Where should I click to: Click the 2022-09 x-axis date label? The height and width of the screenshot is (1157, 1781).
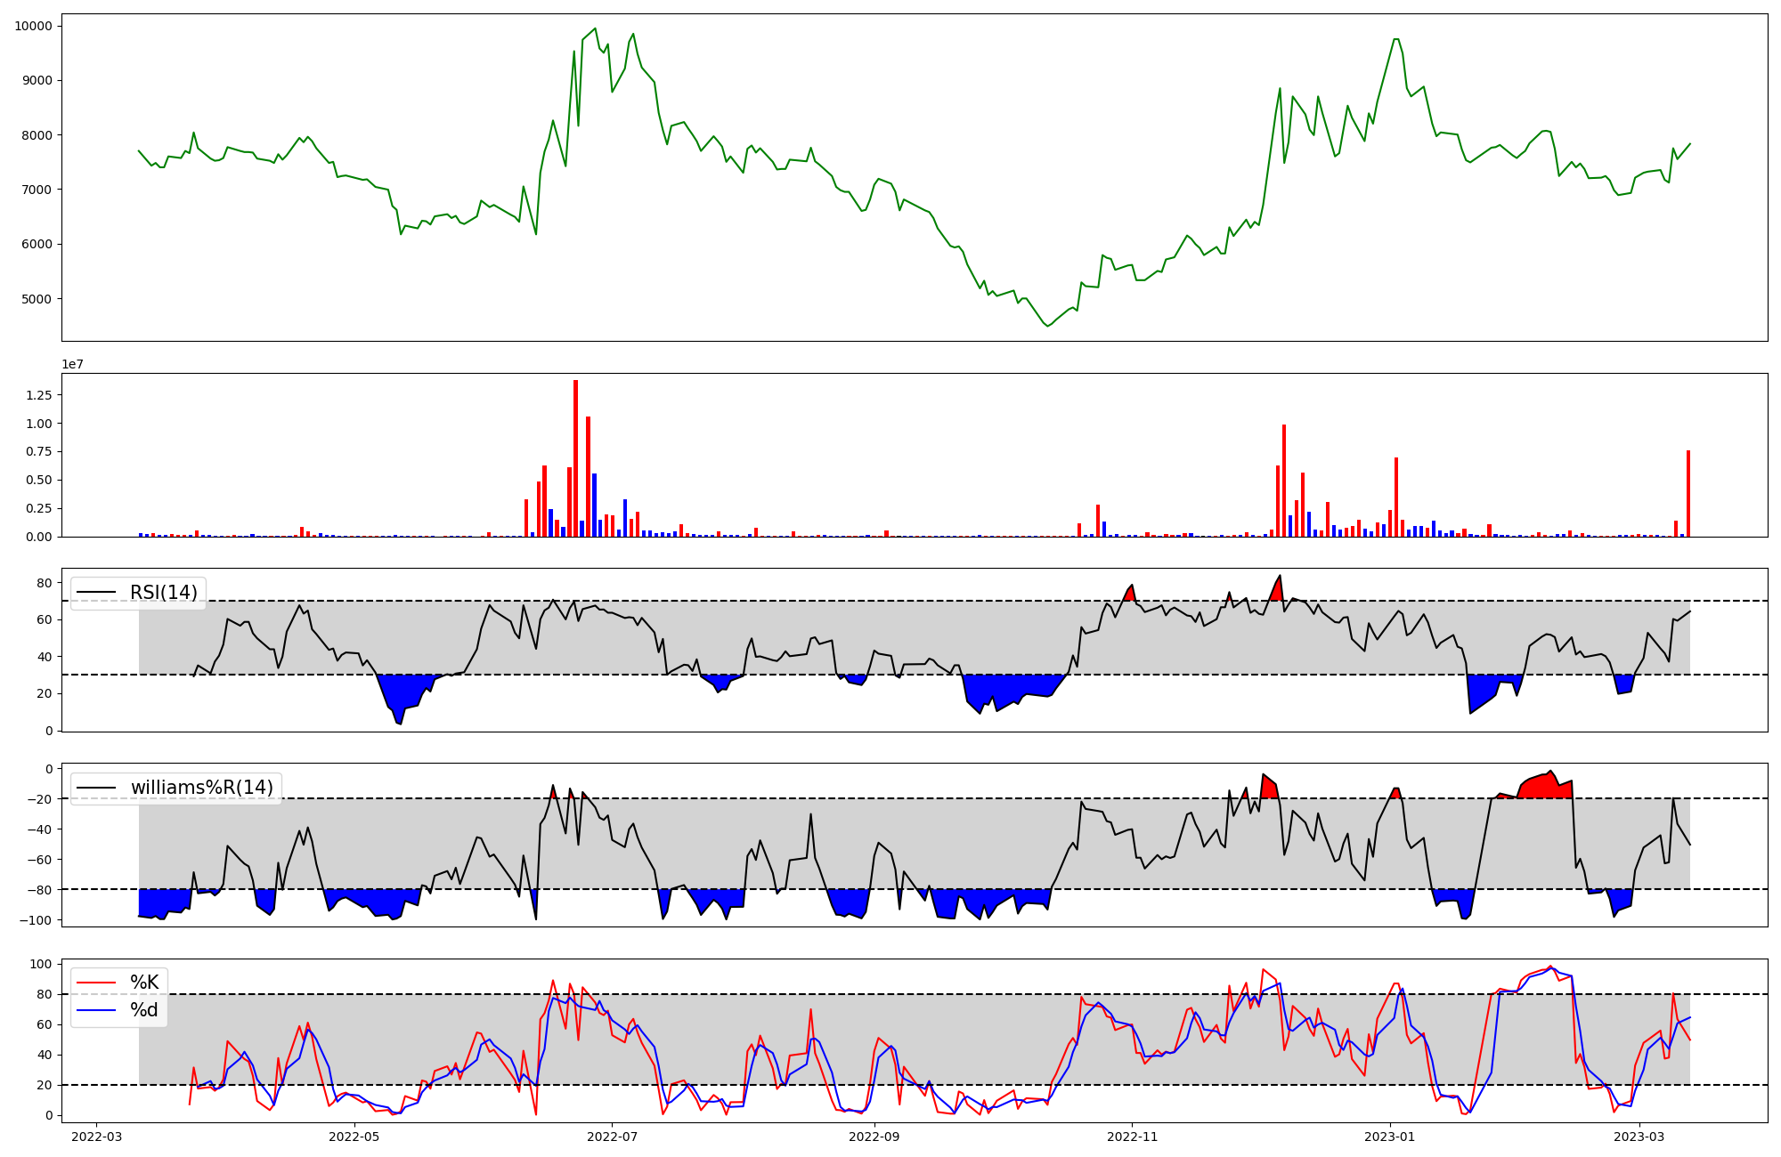coord(874,1136)
